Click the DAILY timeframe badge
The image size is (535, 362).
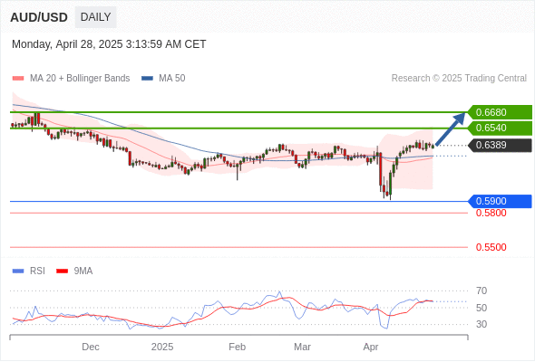pyautogui.click(x=95, y=17)
